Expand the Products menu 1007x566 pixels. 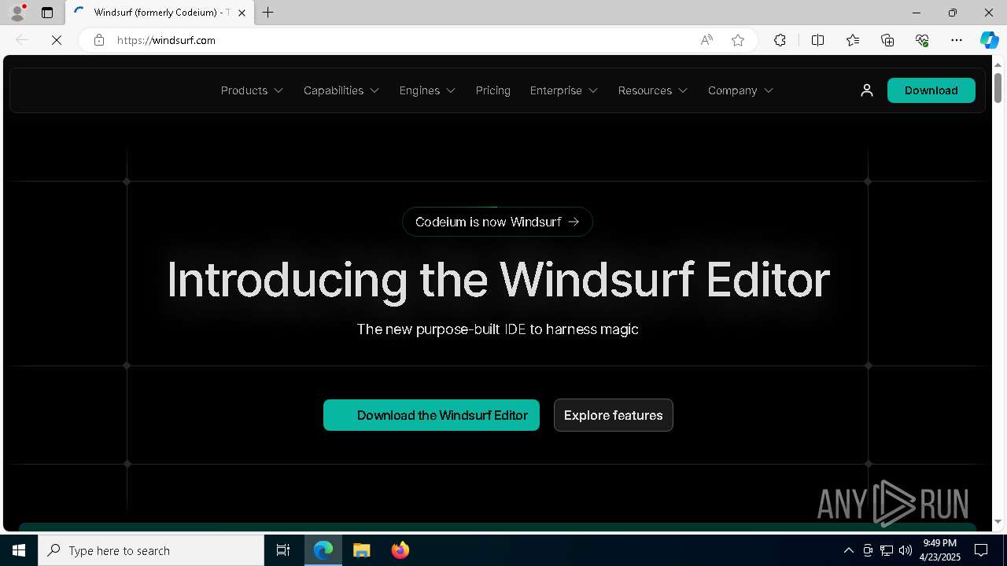(x=252, y=90)
